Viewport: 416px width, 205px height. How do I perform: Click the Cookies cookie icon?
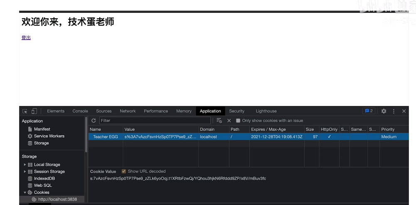click(30, 193)
